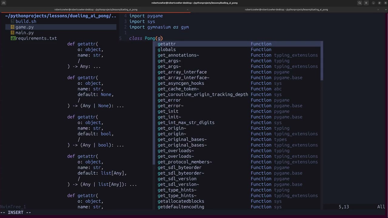
Task: Maximize the terminal window
Action: pyautogui.click(x=379, y=3)
